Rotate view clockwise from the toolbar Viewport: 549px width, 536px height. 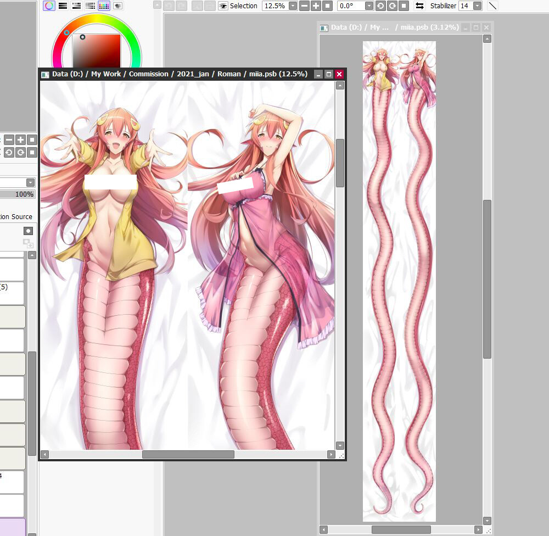click(x=392, y=6)
